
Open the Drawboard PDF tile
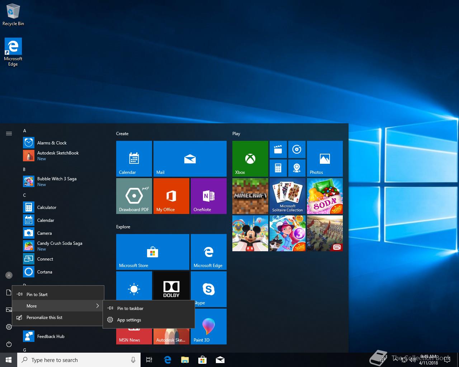point(134,196)
